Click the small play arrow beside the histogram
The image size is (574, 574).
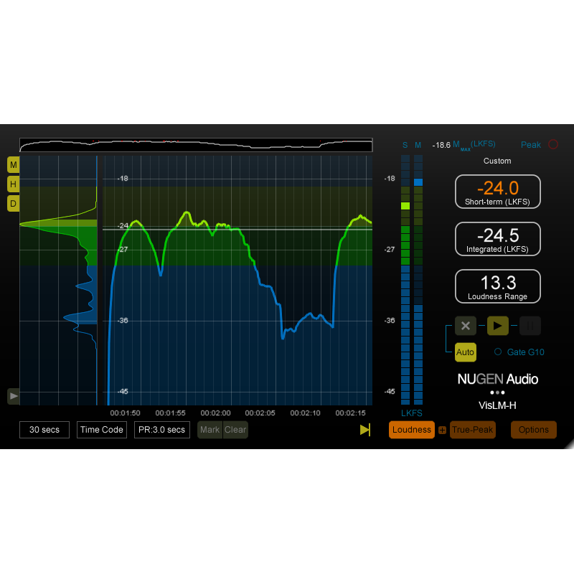pos(13,396)
